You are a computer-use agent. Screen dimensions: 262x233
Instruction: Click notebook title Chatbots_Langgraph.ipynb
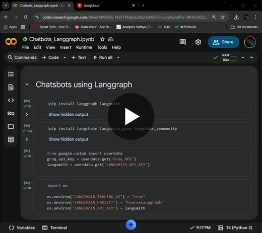(x=61, y=39)
